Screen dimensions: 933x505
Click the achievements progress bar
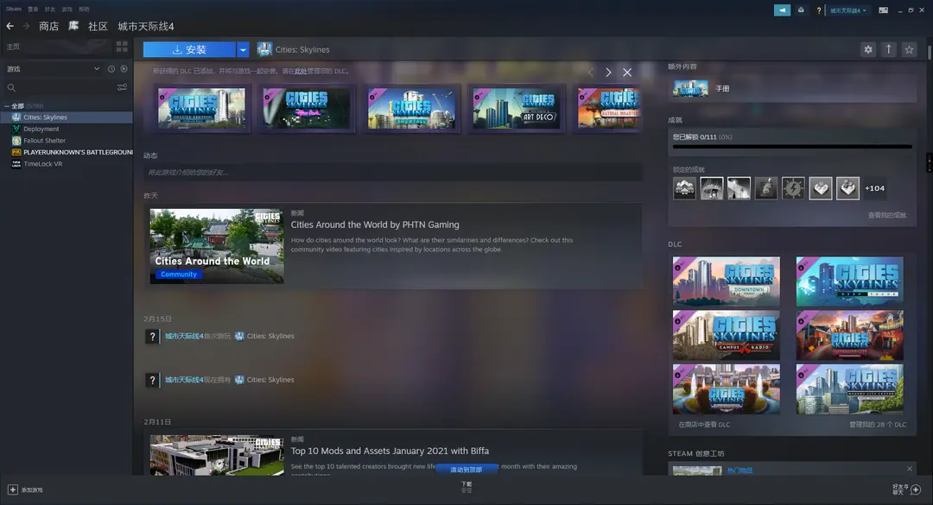(x=792, y=147)
